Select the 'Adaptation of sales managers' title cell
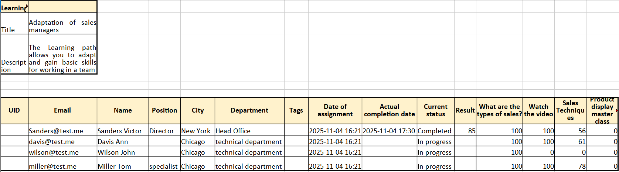The image size is (619, 172). click(x=62, y=26)
